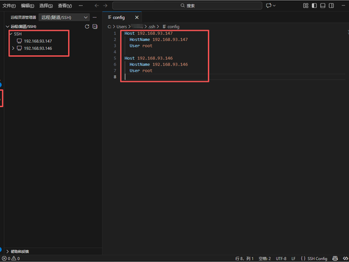The width and height of the screenshot is (349, 262).
Task: Click the computer icon for 192.168.93.146
Action: [x=19, y=48]
